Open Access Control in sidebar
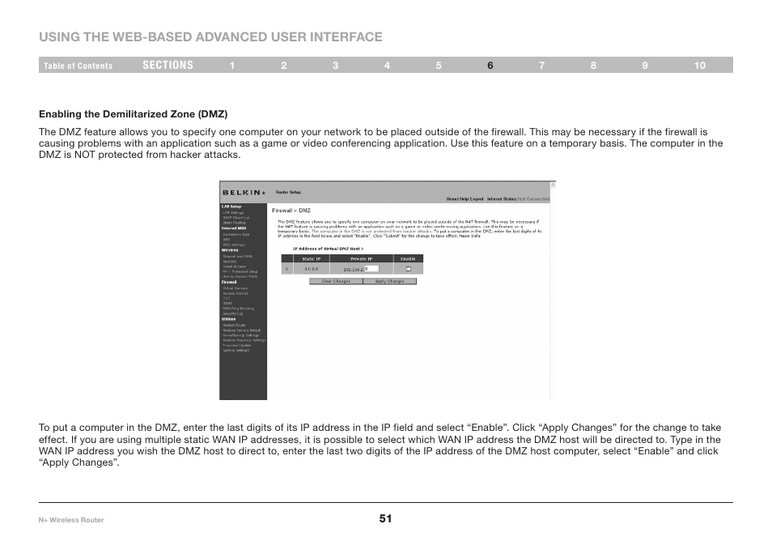772x541 pixels. [235, 293]
